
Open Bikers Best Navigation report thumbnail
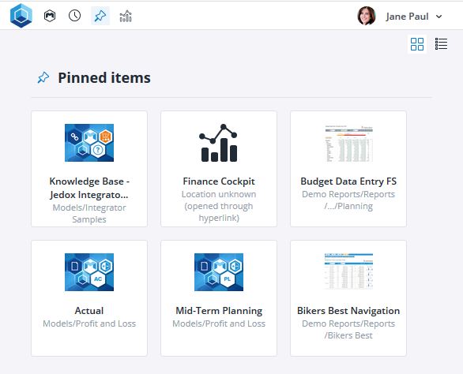click(348, 271)
